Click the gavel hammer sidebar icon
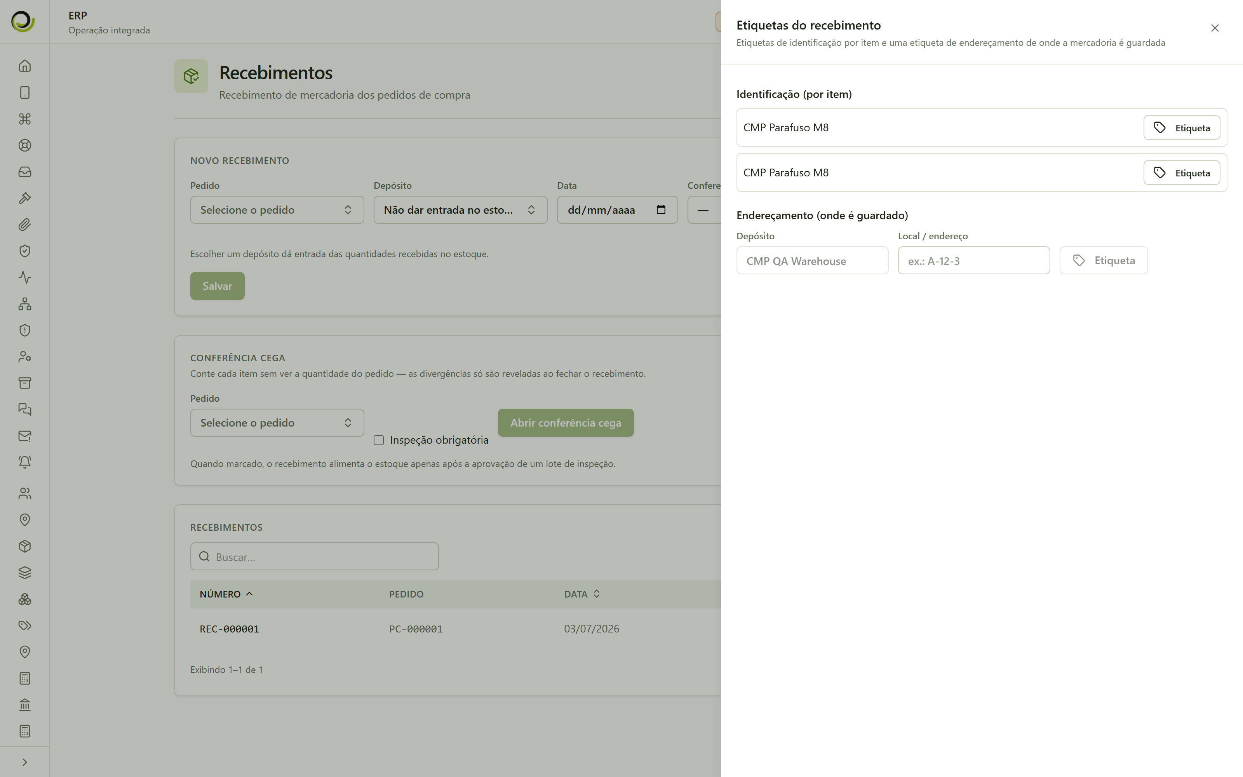This screenshot has height=777, width=1243. pos(24,198)
